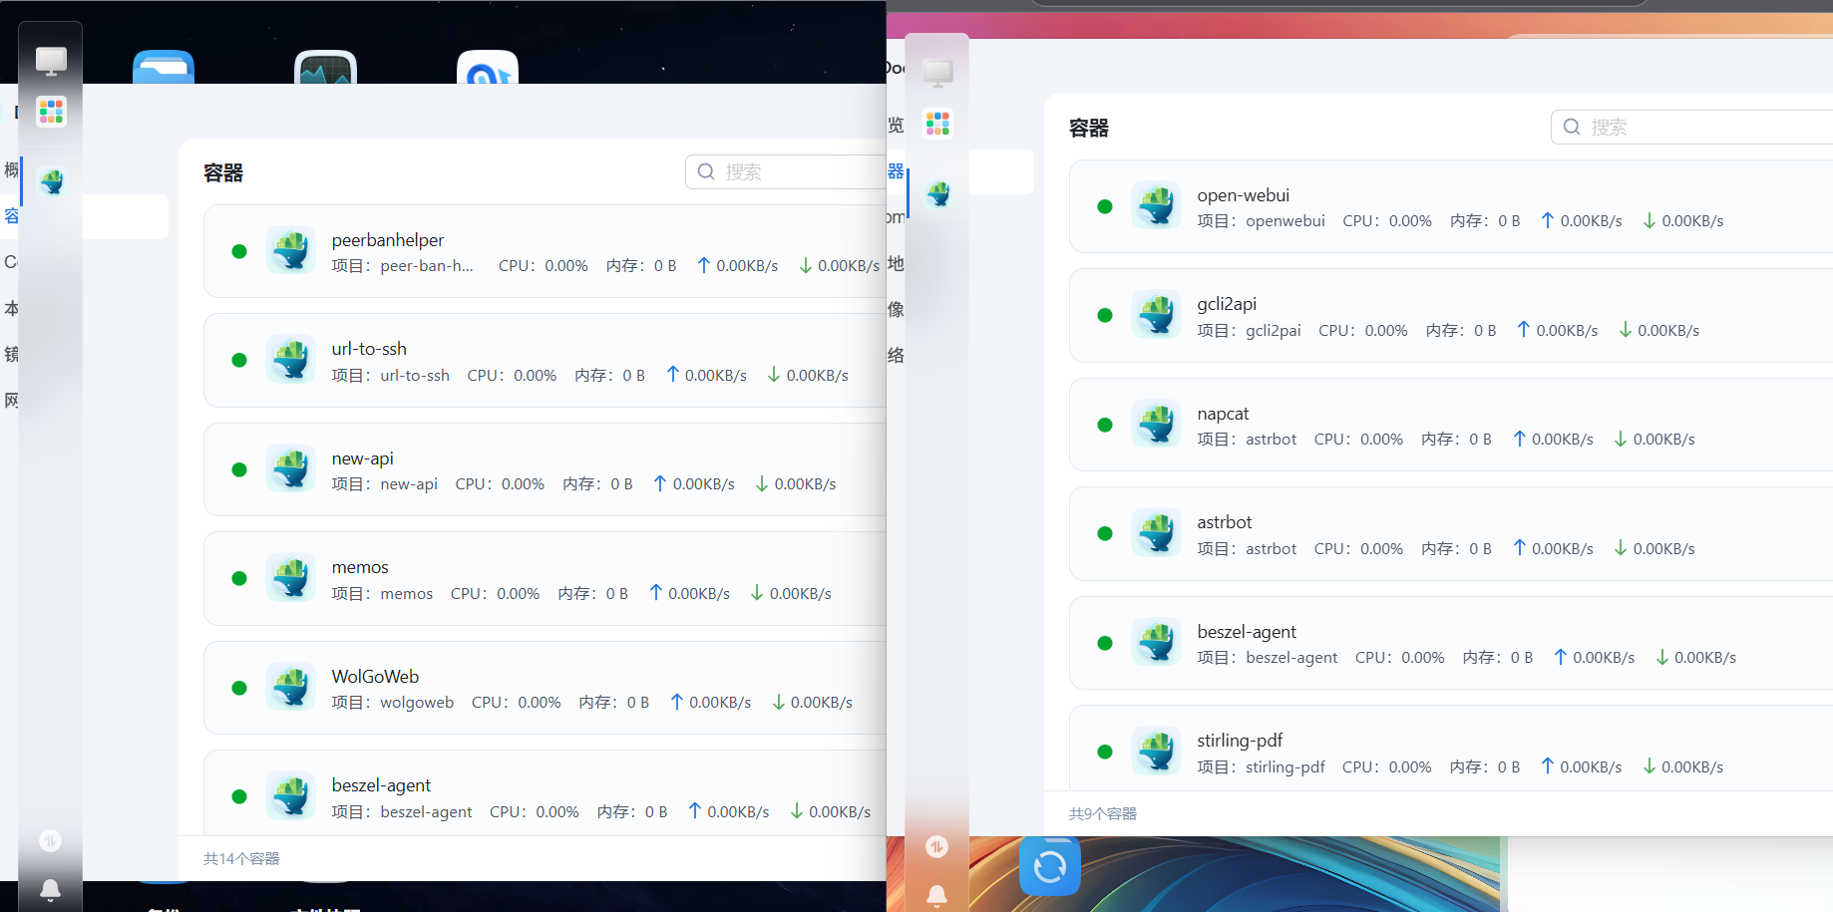Click the desktop monitor icon in right window dock

pyautogui.click(x=937, y=73)
